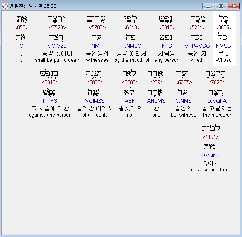Screen dimensions: 242x237
Task: Click the English gloss 'one'
Action: click(156, 115)
